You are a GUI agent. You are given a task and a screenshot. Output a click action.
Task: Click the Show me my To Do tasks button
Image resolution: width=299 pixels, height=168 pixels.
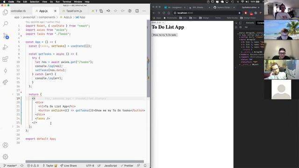tap(164, 35)
